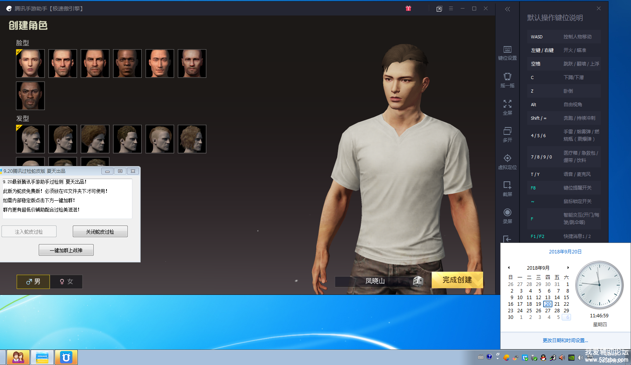This screenshot has height=365, width=631.
Task: Open 虚拟定位 virtual location tool
Action: click(508, 162)
